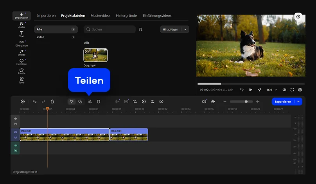Viewport: 316px width, 184px height.
Task: Expand the Hinzufügen dropdown arrow
Action: coord(185,29)
